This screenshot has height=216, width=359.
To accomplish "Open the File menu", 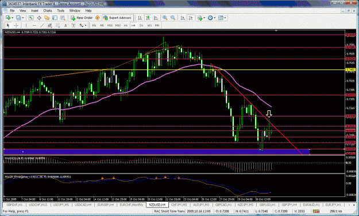I will 12,10.
